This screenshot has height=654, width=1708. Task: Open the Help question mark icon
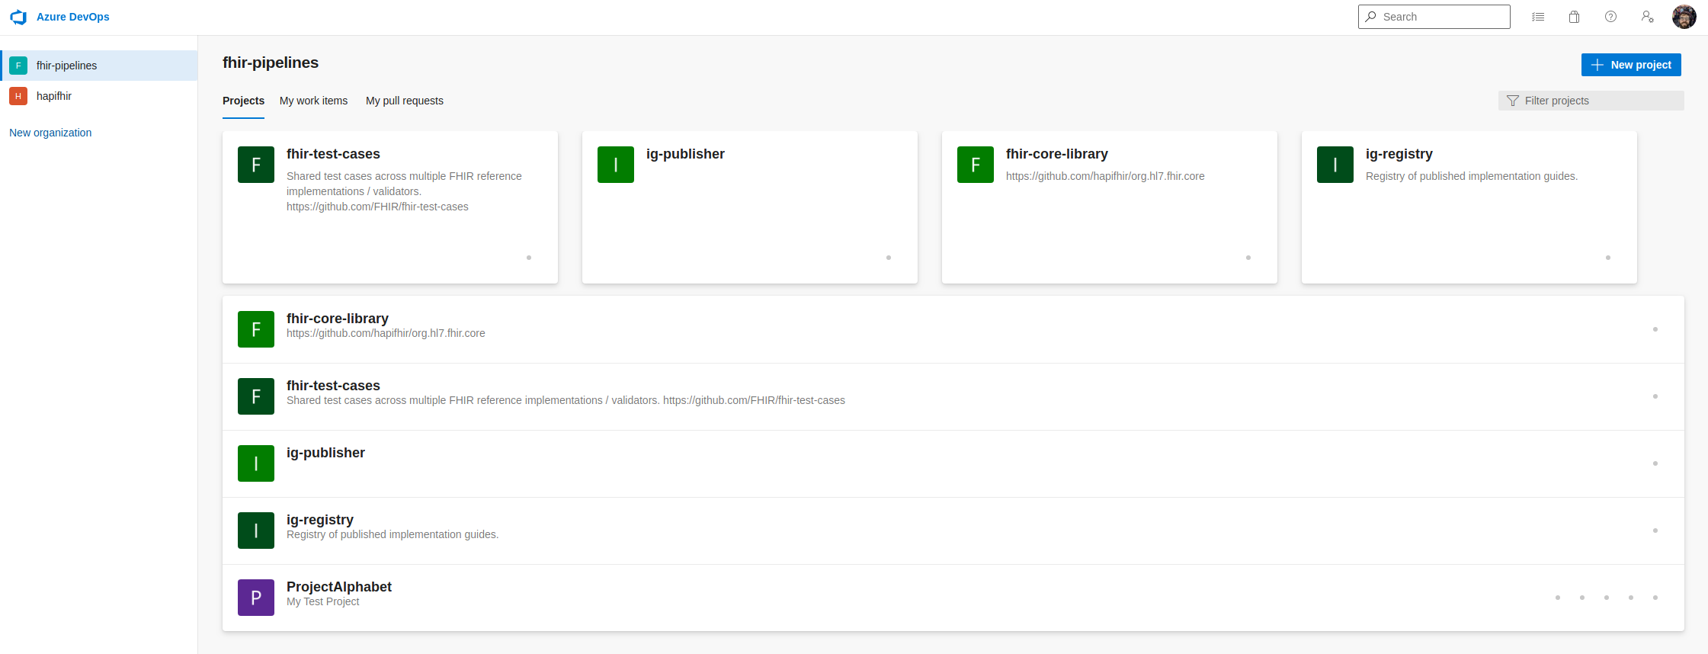pyautogui.click(x=1610, y=17)
